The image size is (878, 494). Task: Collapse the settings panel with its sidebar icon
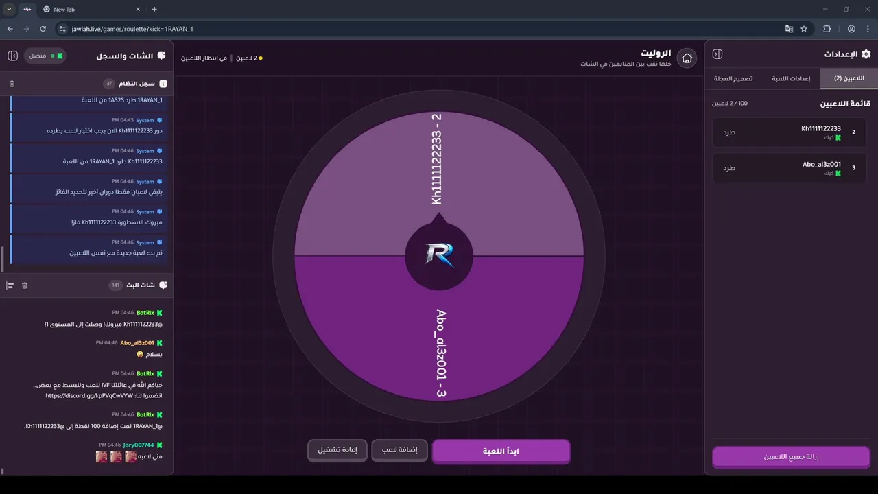(717, 54)
